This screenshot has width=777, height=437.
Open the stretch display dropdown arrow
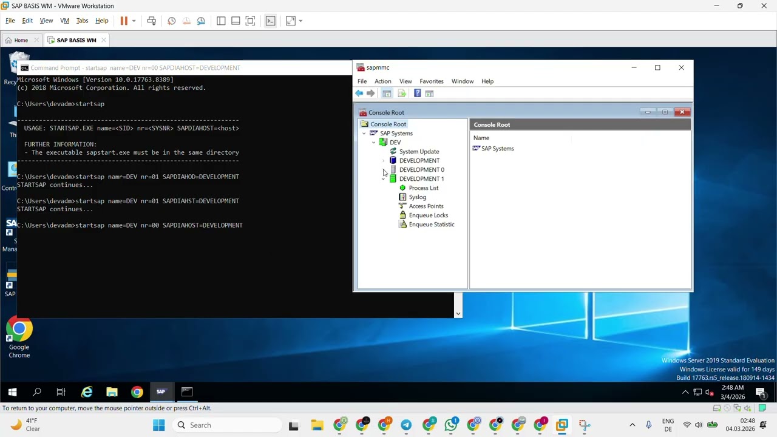pyautogui.click(x=300, y=21)
